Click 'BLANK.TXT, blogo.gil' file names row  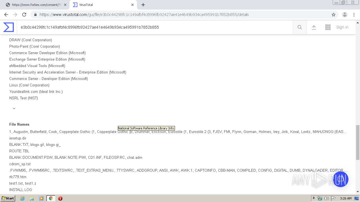35,144
